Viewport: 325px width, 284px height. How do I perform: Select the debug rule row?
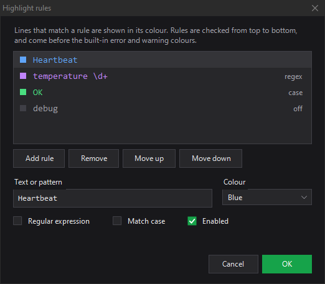pos(162,108)
